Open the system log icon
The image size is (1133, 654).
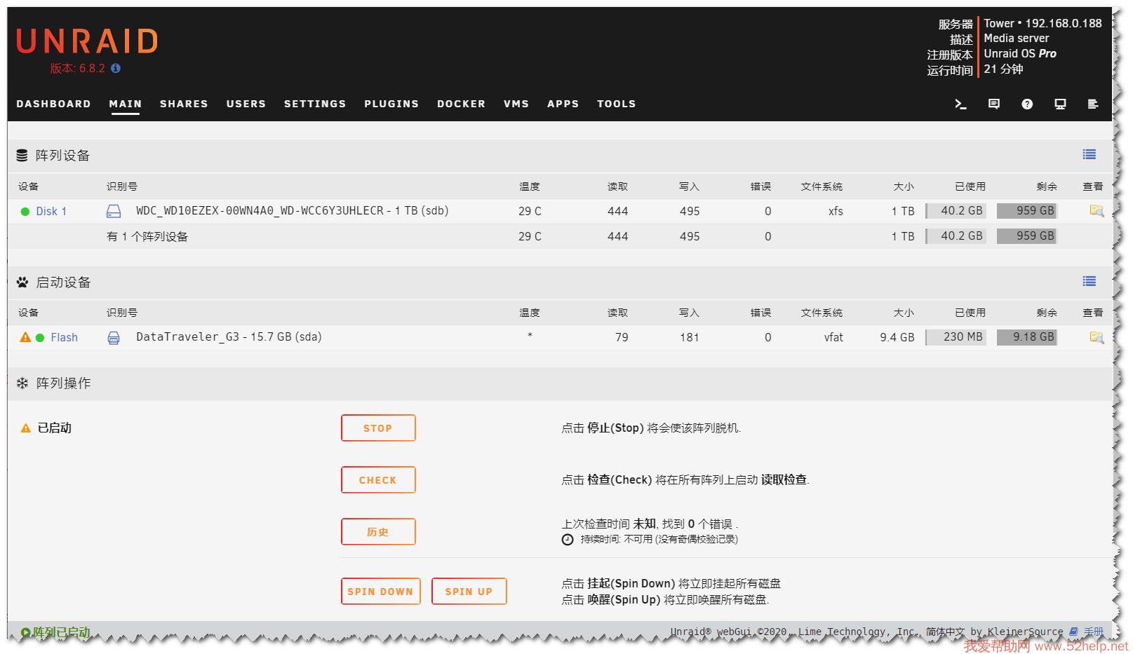[x=1092, y=104]
